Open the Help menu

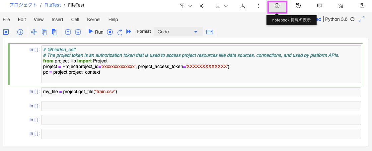(x=113, y=19)
